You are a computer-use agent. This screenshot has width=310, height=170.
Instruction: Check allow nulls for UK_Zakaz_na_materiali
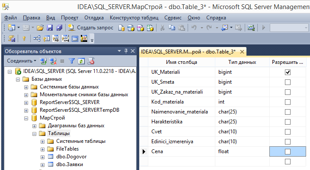pyautogui.click(x=288, y=92)
